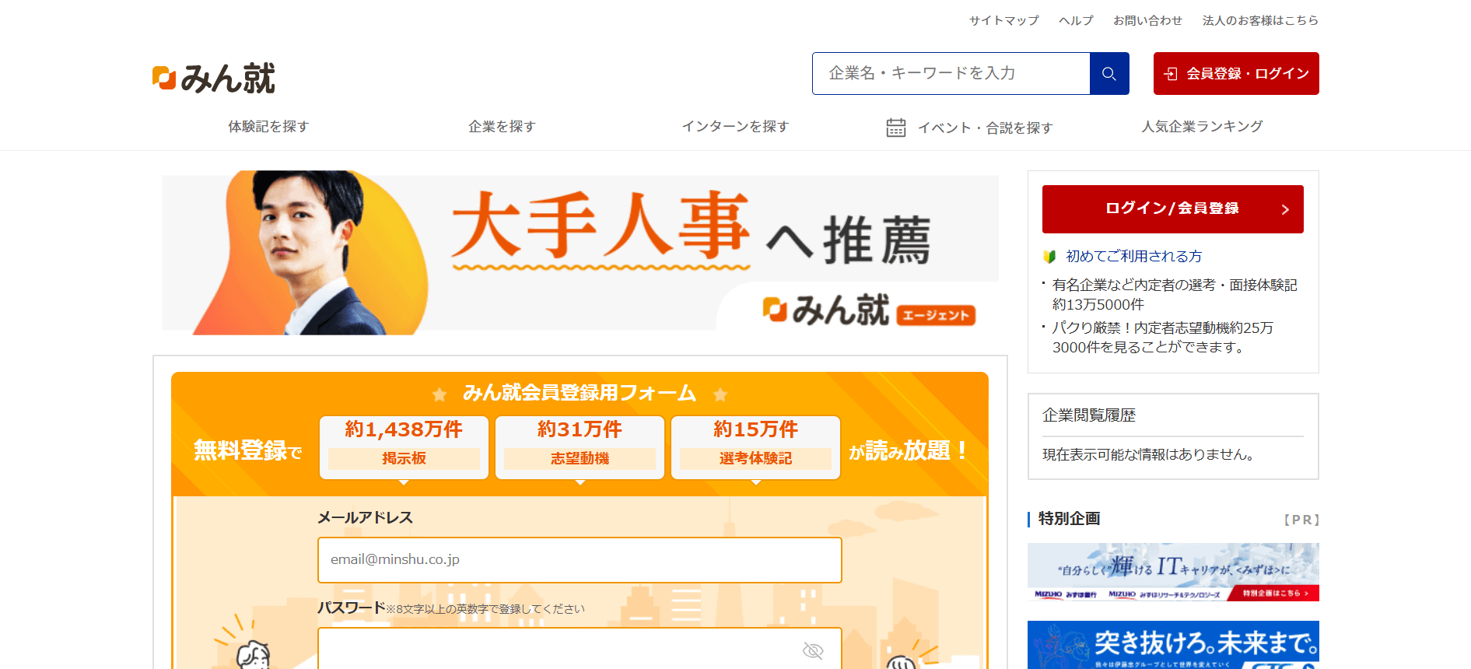The height and width of the screenshot is (669, 1471).
Task: Select インターンを探す navigation item
Action: click(x=736, y=127)
